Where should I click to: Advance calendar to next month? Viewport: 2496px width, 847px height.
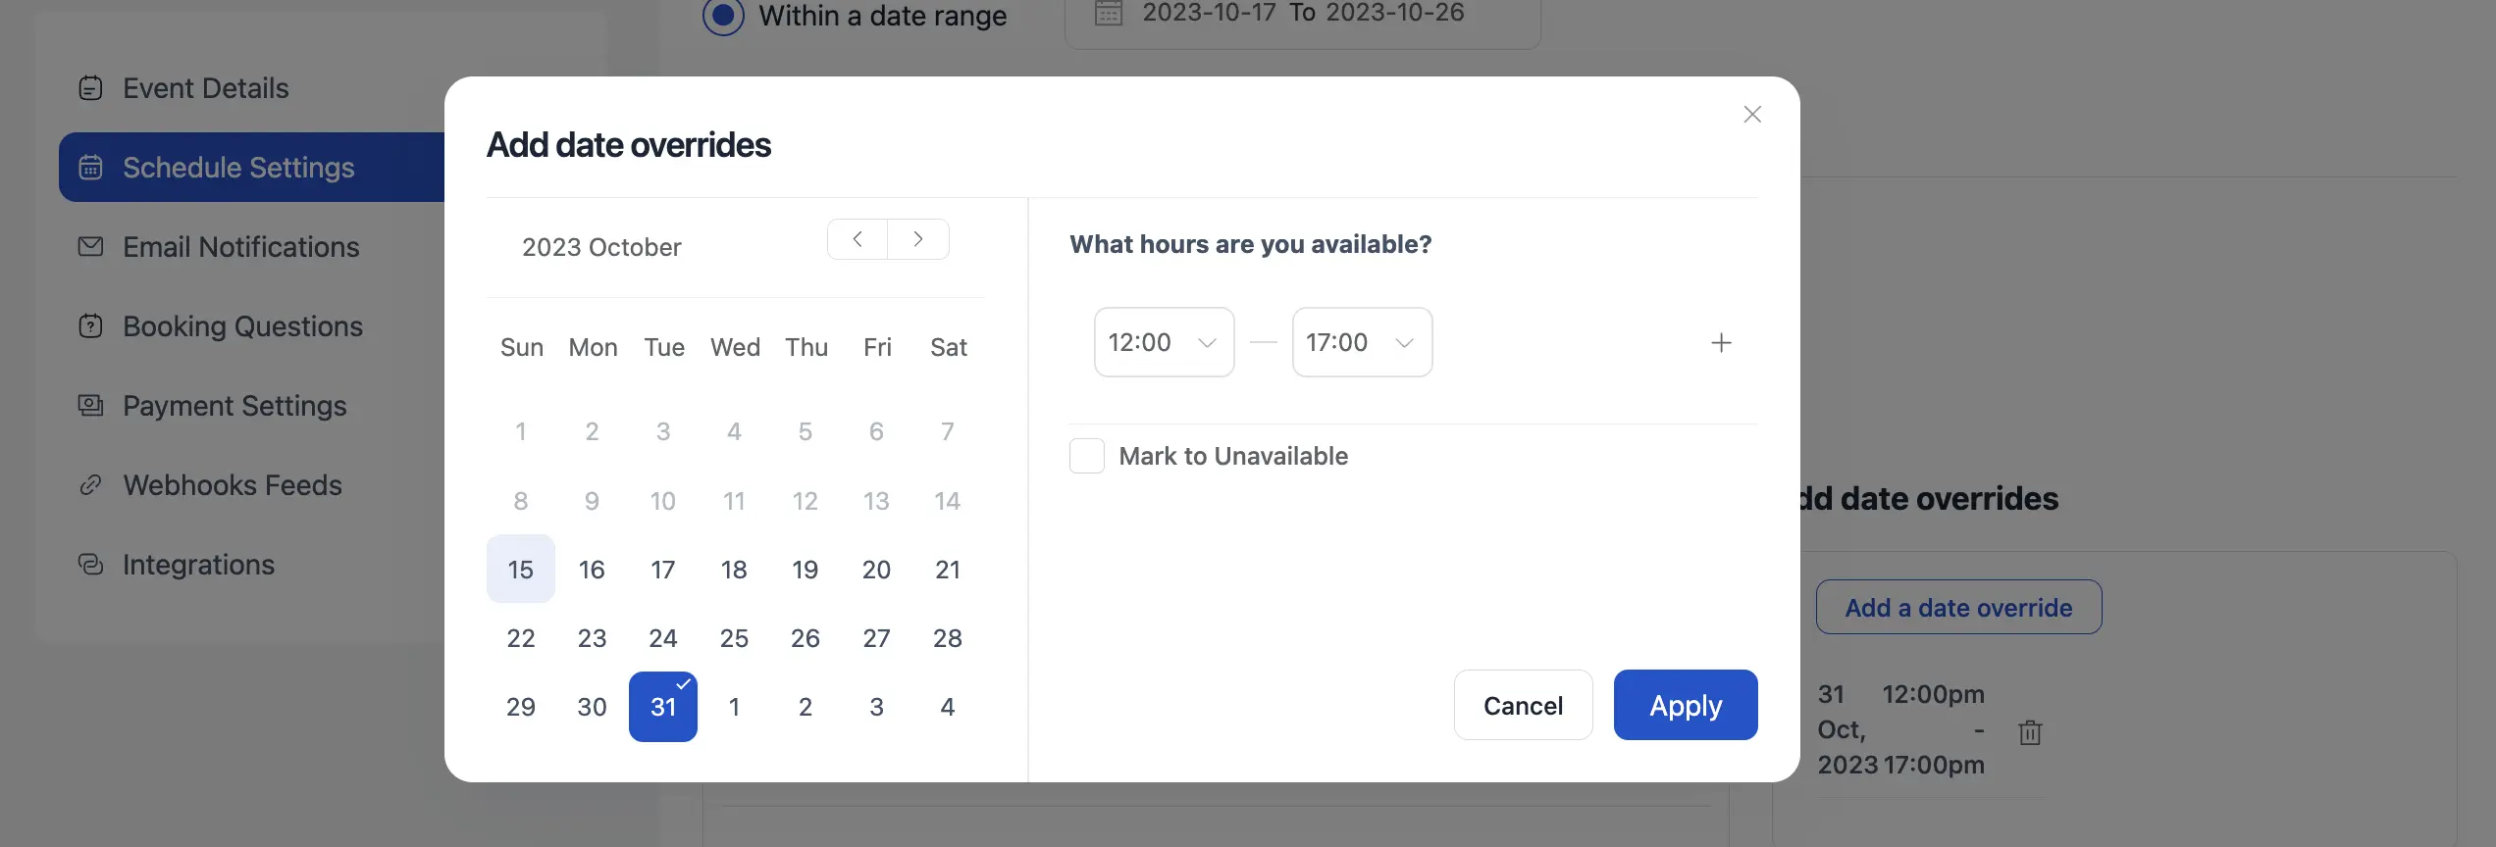click(918, 239)
